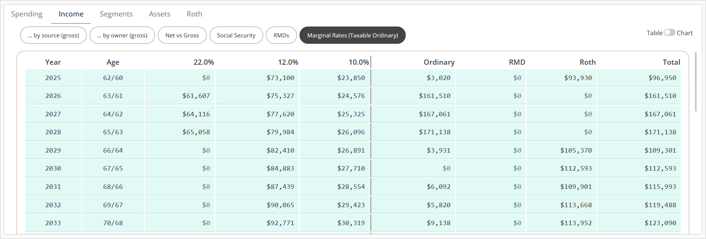Viewport: 706px width, 239px height.
Task: Go to the Roth tab
Action: tap(194, 14)
